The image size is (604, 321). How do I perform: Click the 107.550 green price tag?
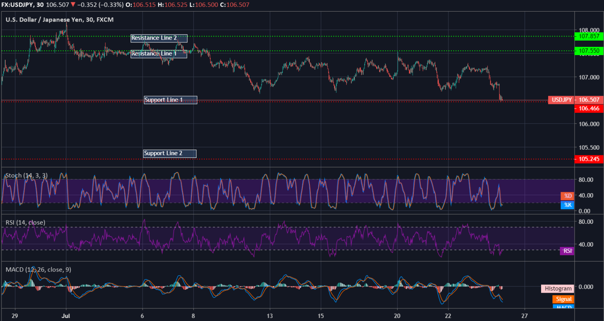(x=589, y=51)
